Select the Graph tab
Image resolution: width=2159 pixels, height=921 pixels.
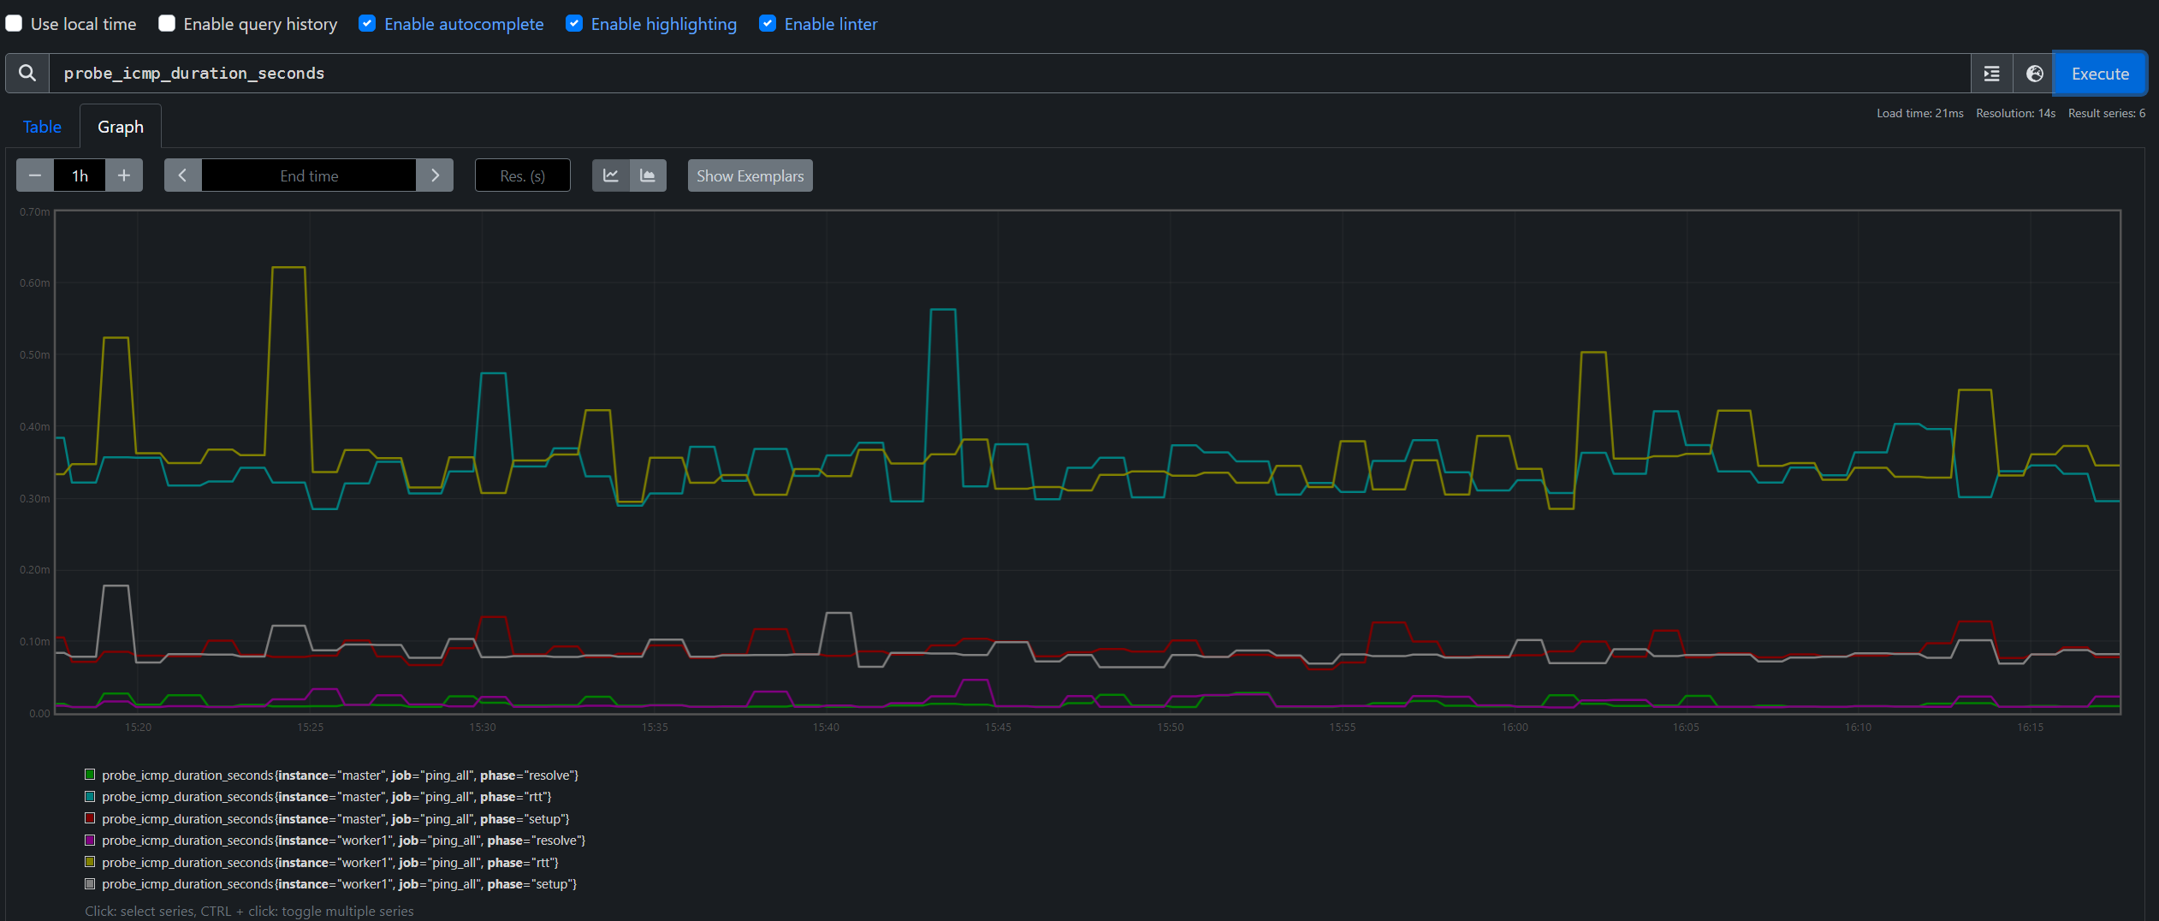[x=121, y=127]
